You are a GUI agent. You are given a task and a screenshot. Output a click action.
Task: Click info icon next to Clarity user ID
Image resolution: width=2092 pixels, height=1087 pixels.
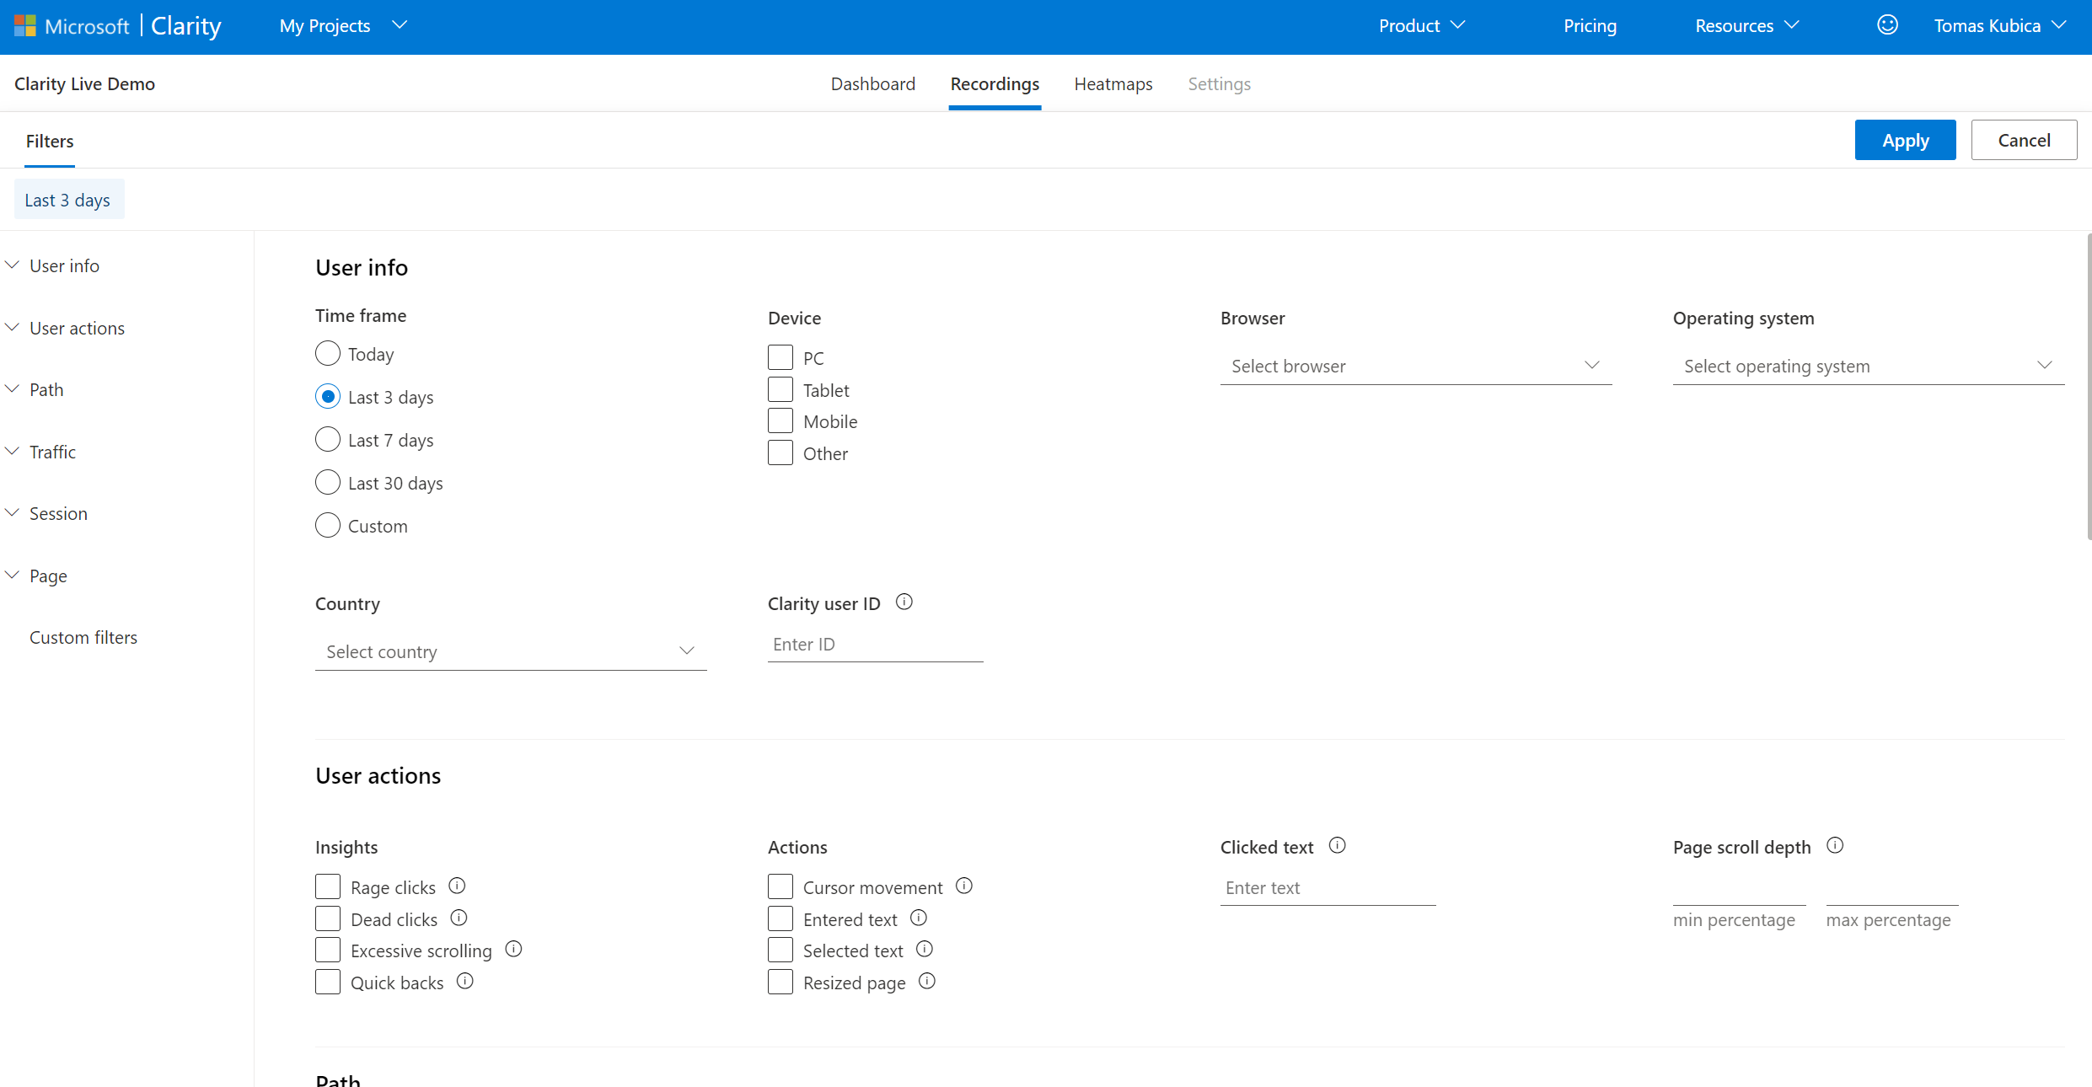pos(904,602)
